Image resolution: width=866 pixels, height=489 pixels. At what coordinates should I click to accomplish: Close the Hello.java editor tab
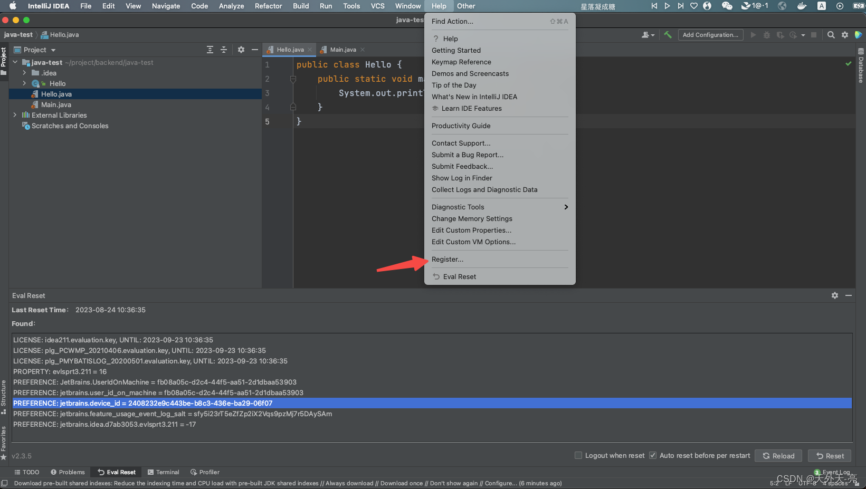[x=310, y=50]
